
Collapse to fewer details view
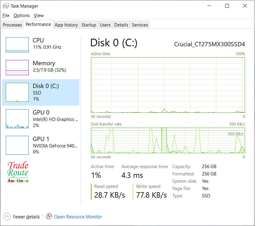pos(21,217)
